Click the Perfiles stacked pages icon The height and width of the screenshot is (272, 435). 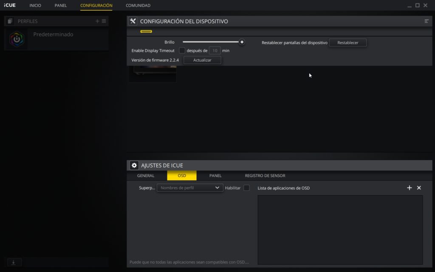[10, 21]
